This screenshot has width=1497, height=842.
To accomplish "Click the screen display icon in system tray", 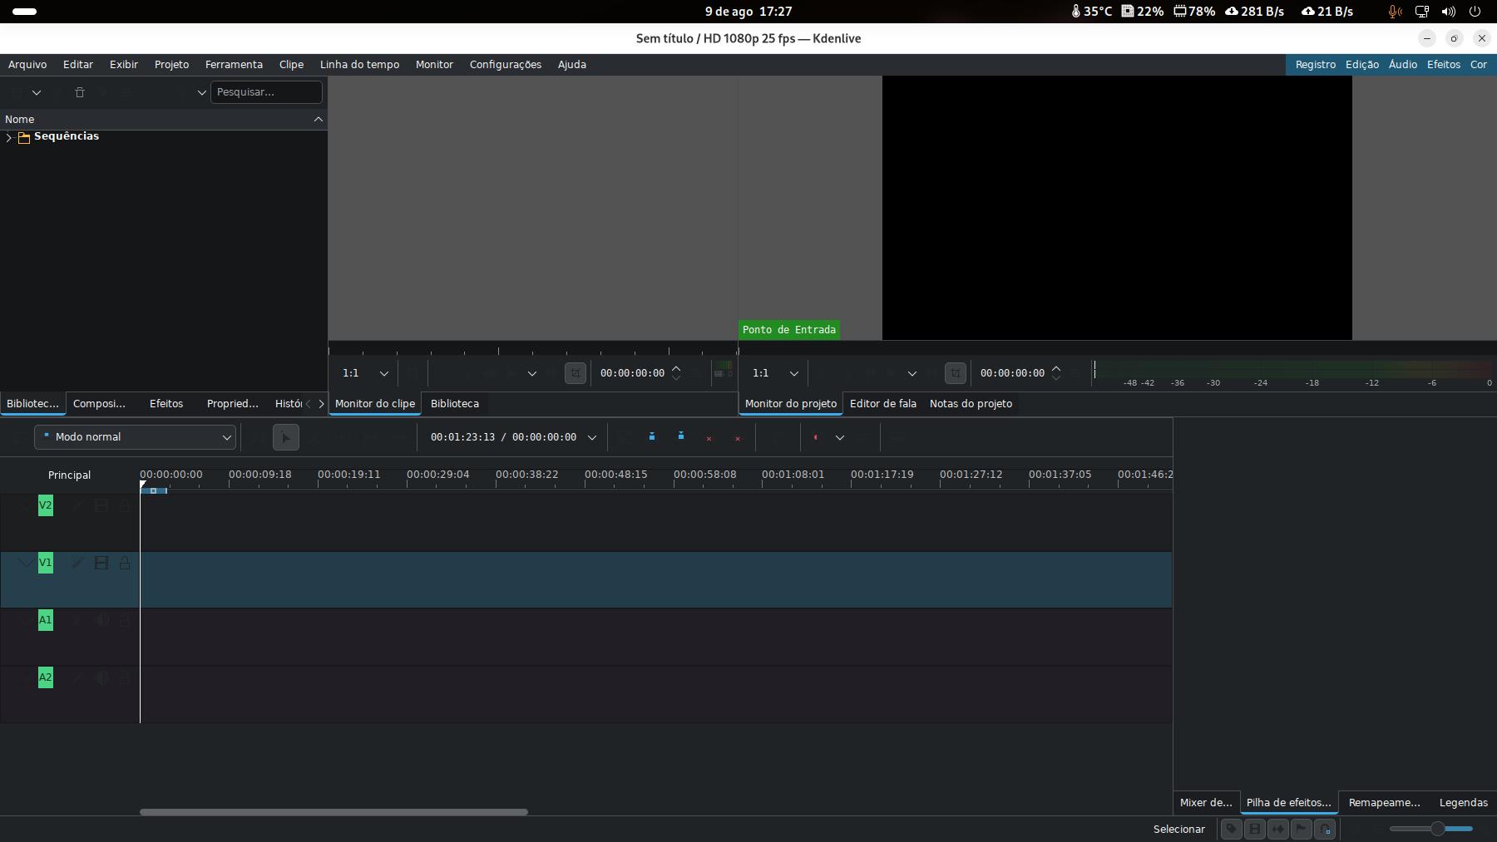I will click(1422, 12).
